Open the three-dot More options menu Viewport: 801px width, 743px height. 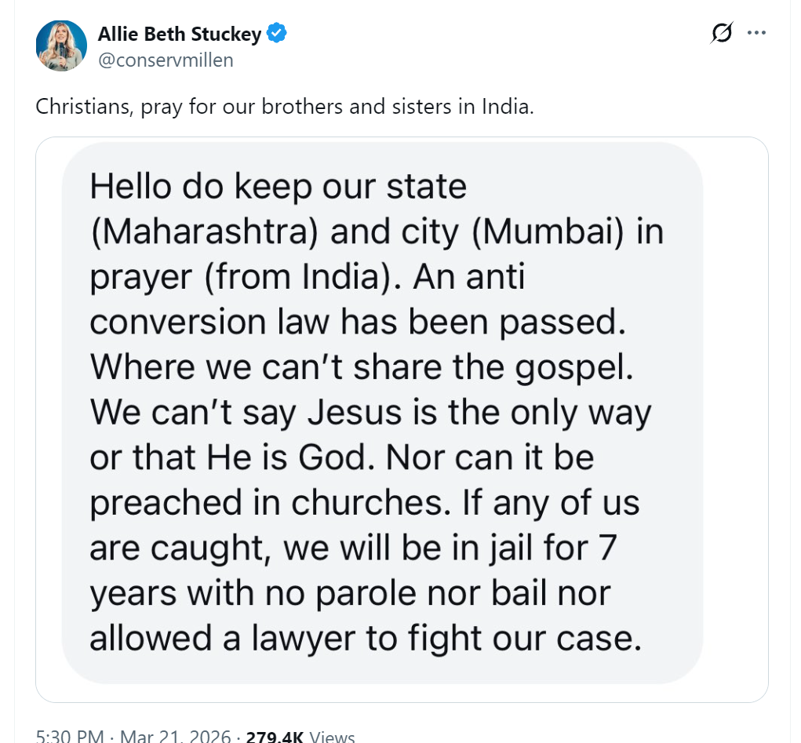756,33
